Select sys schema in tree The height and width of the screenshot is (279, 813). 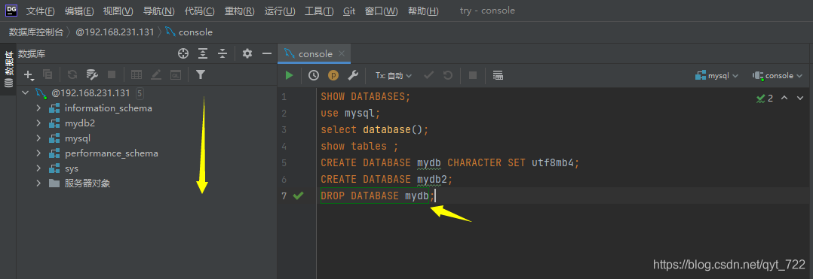coord(72,168)
